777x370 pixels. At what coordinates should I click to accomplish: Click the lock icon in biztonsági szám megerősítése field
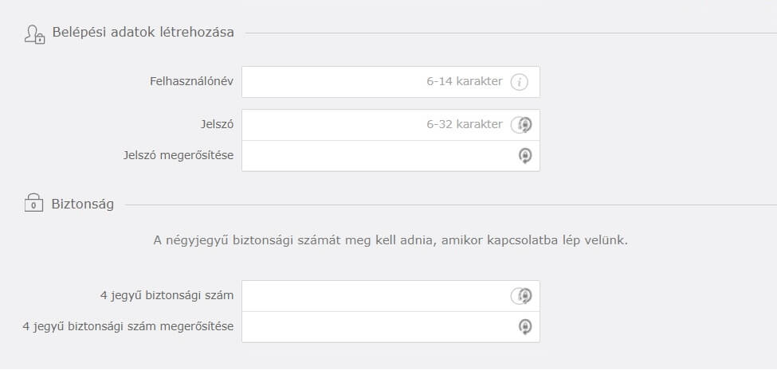pos(525,327)
